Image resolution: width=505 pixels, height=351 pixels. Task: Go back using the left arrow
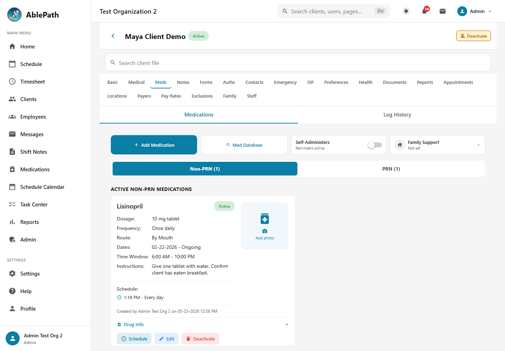113,36
